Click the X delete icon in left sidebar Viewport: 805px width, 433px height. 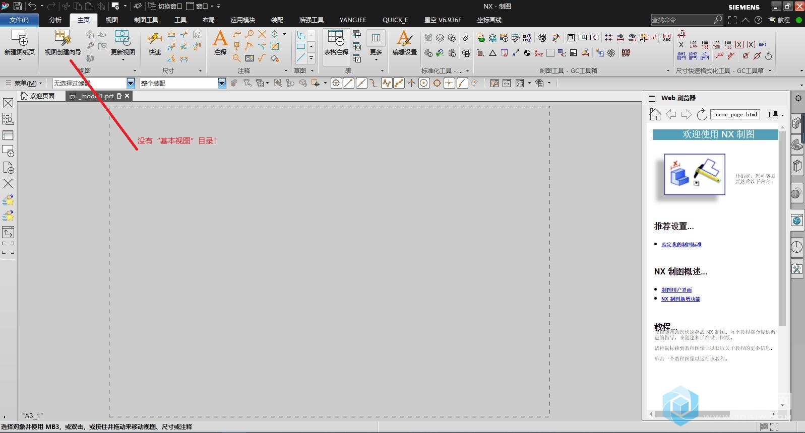pos(8,183)
